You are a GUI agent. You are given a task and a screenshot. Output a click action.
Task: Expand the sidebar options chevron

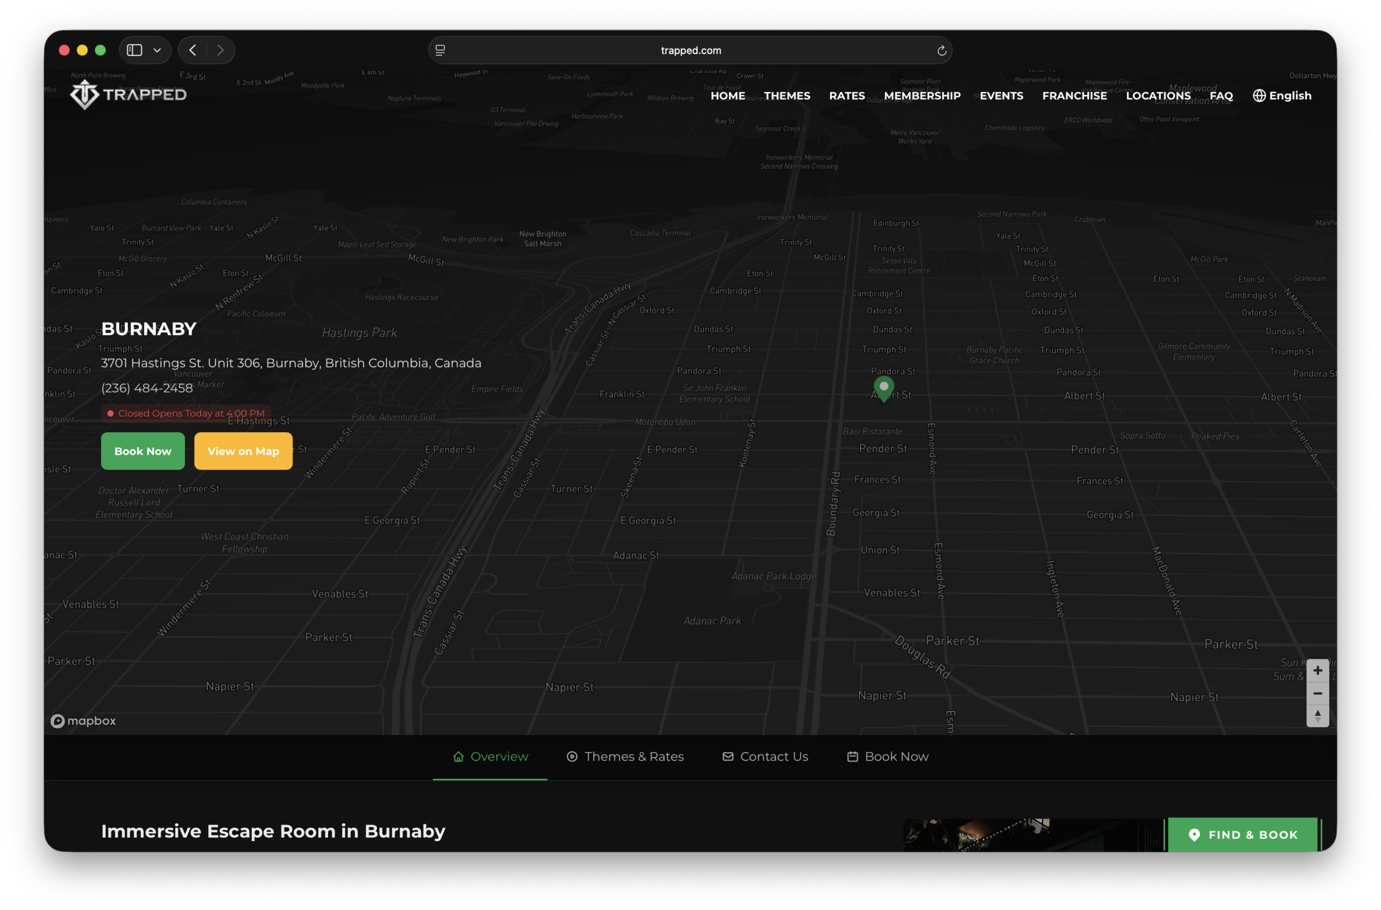[157, 51]
